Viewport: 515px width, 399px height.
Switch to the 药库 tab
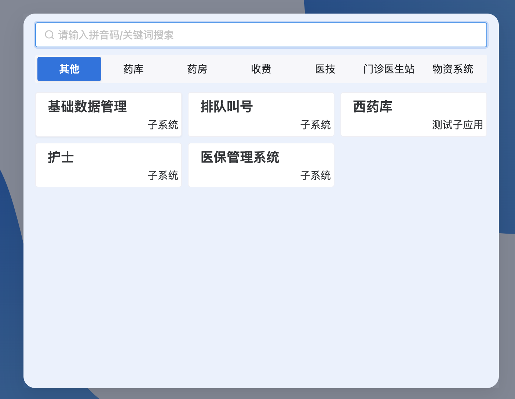tap(133, 69)
